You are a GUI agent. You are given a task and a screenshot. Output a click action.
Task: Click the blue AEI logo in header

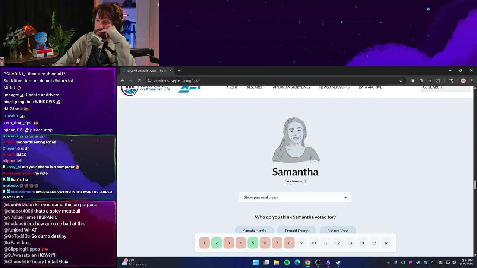[190, 89]
